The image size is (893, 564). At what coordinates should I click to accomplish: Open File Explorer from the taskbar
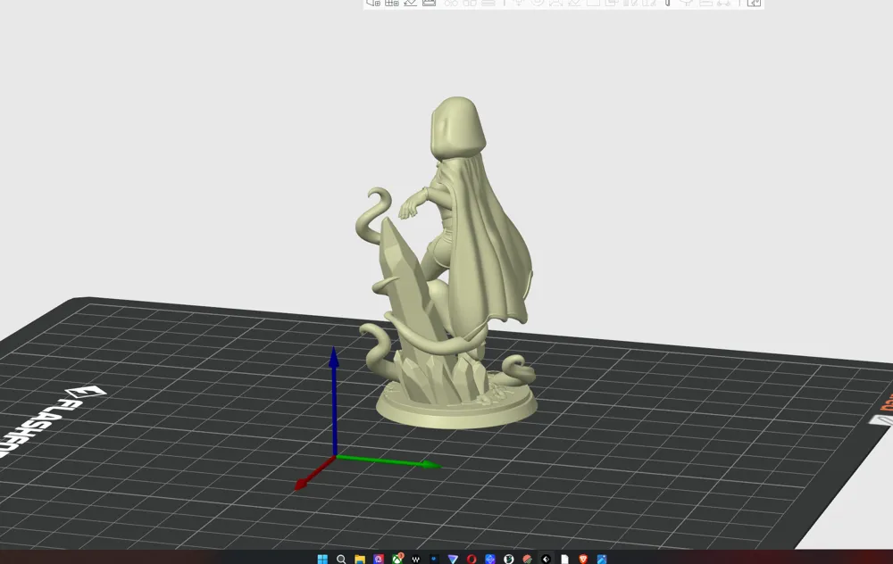point(359,559)
